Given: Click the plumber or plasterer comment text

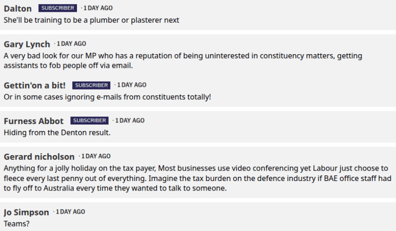Looking at the screenshot, I should click(x=92, y=20).
